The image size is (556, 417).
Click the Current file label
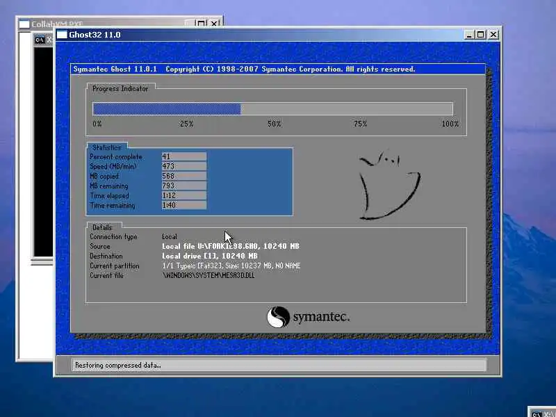tap(106, 275)
